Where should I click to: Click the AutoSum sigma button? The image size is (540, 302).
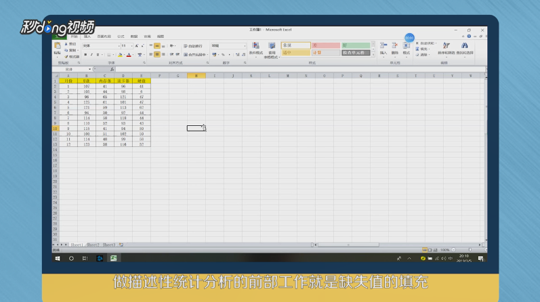click(x=426, y=43)
